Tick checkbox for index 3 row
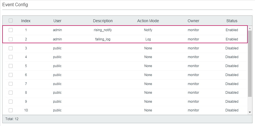The width and height of the screenshot is (255, 126). 11,48
